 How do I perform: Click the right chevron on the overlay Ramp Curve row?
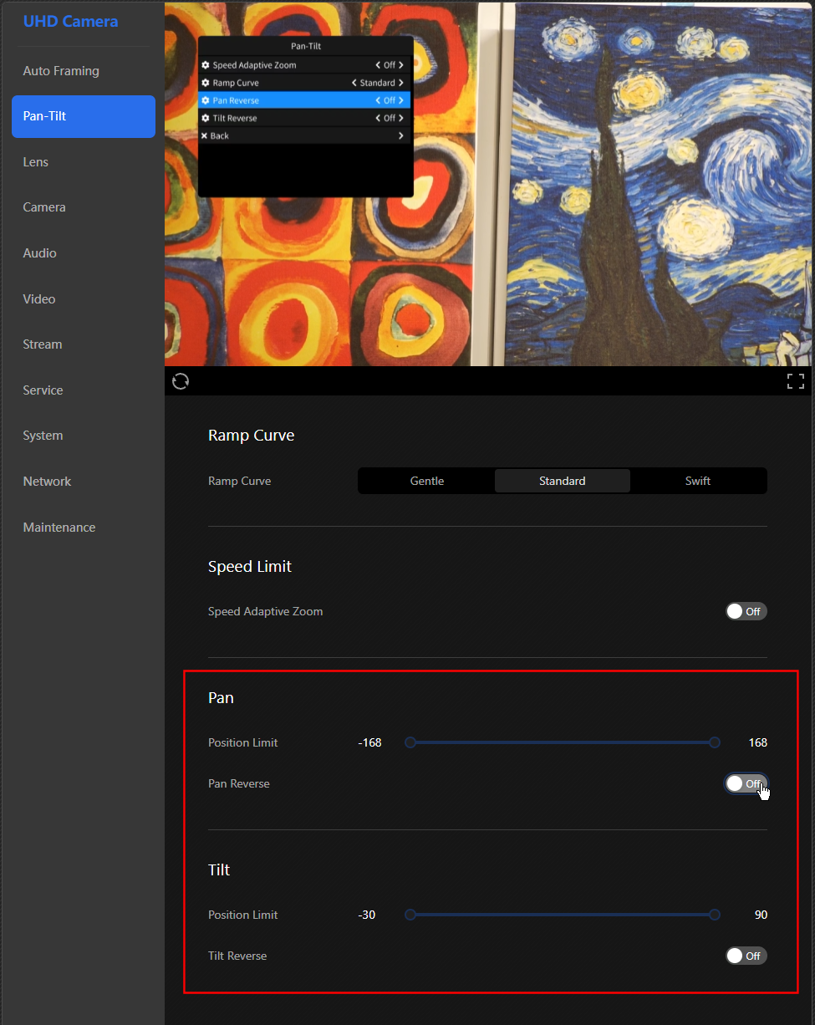[401, 83]
